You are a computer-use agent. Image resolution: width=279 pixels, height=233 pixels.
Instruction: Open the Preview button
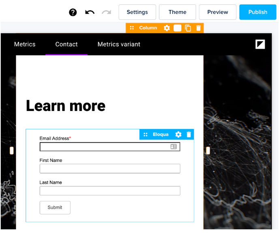tap(217, 12)
